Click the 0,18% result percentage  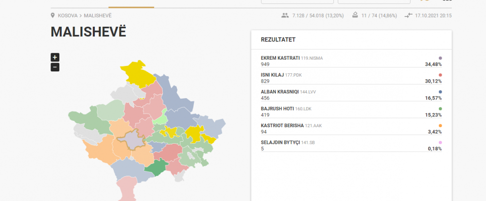pos(434,149)
